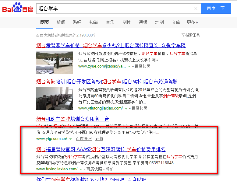Click result count text 约2,190,000个
Image resolution: width=237 pixels, height=181 pixels.
pyautogui.click(x=84, y=35)
